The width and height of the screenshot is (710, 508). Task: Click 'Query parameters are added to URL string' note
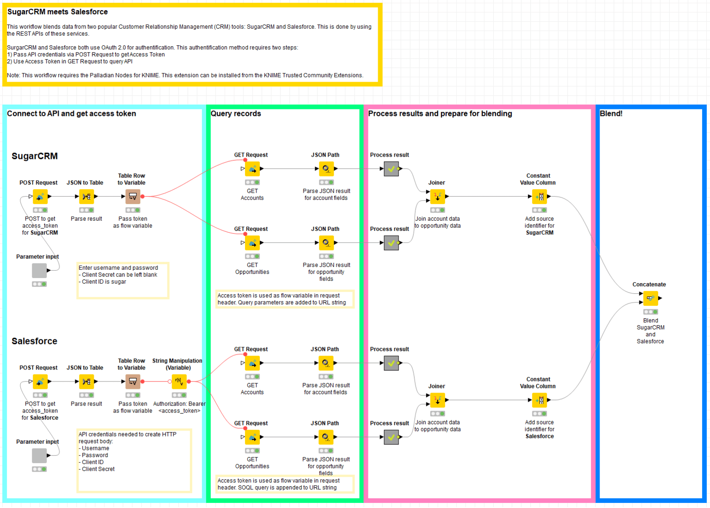[x=285, y=299]
